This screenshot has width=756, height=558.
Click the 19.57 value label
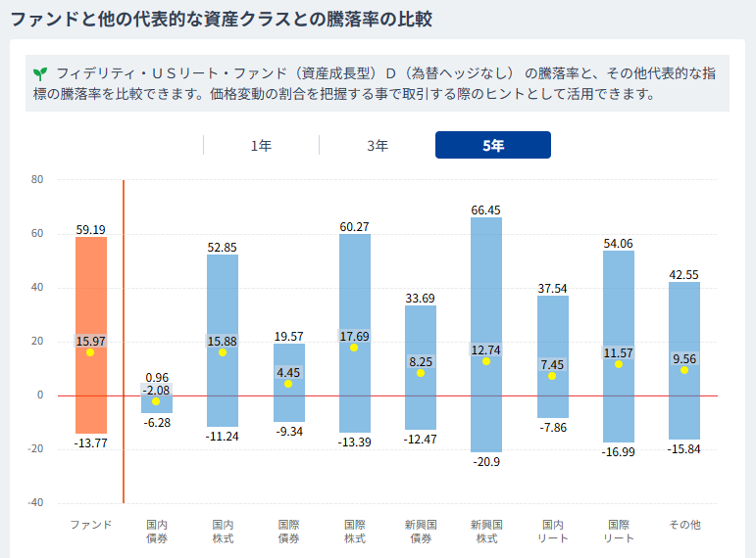tap(289, 337)
